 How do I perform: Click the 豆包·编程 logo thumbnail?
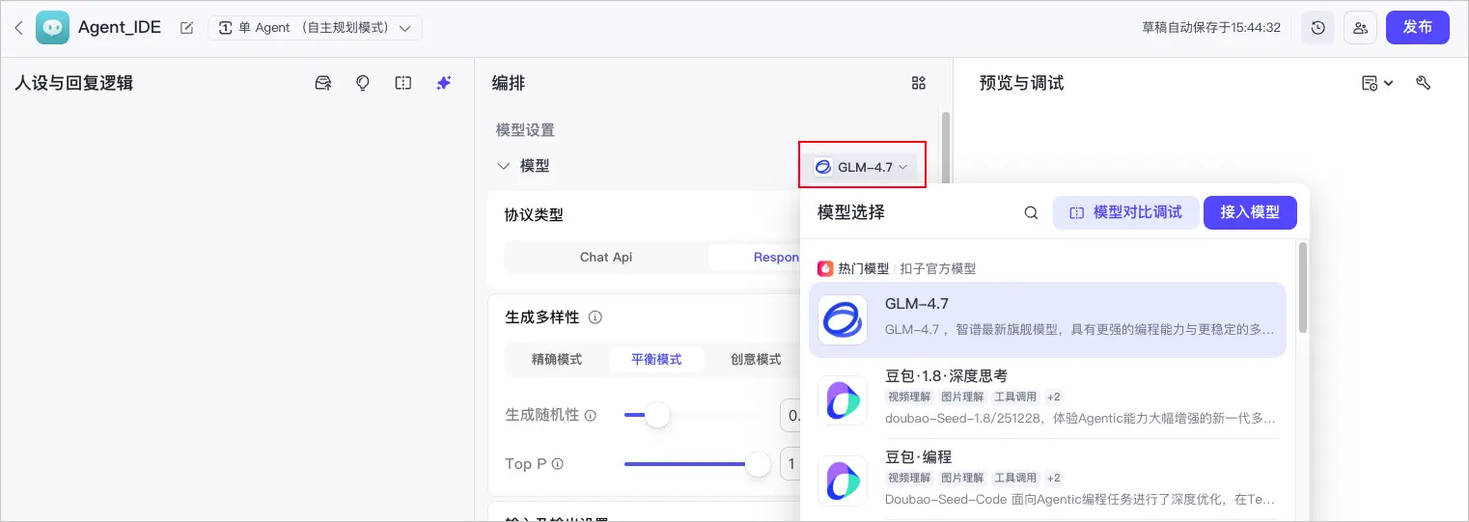tap(843, 481)
